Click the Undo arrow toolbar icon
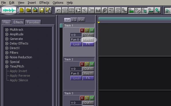This screenshot has width=171, height=106. point(58,10)
